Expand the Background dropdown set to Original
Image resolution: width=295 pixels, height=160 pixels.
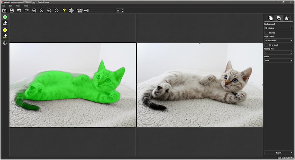(x=278, y=28)
